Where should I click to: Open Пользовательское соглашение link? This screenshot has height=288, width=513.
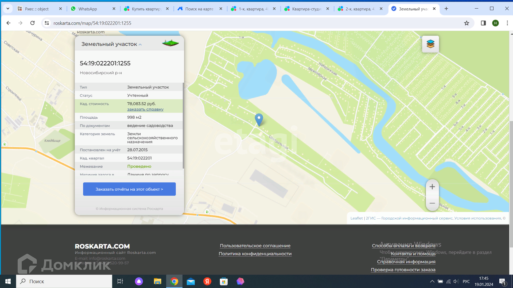point(255,246)
